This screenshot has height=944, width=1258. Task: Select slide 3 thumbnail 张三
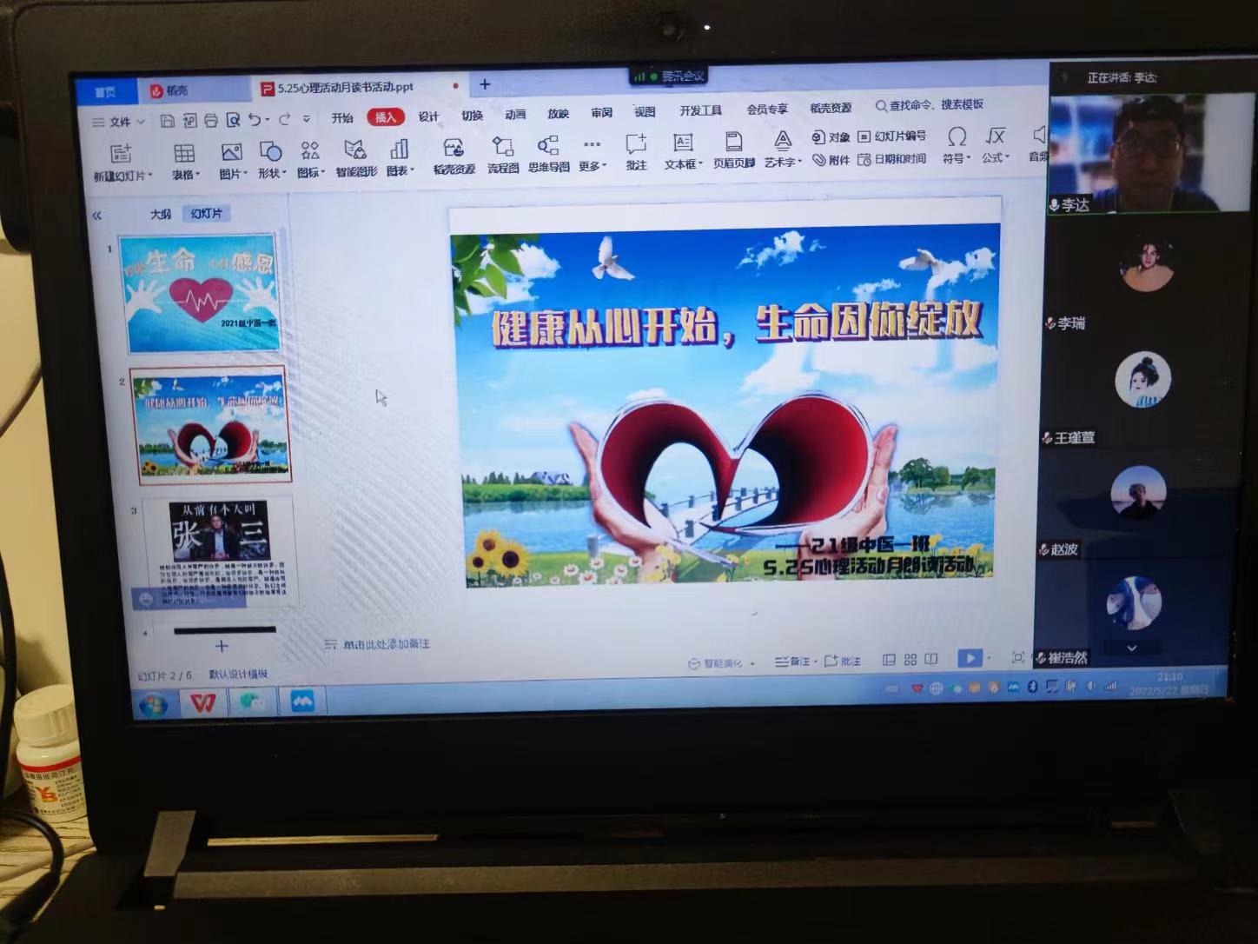[220, 553]
